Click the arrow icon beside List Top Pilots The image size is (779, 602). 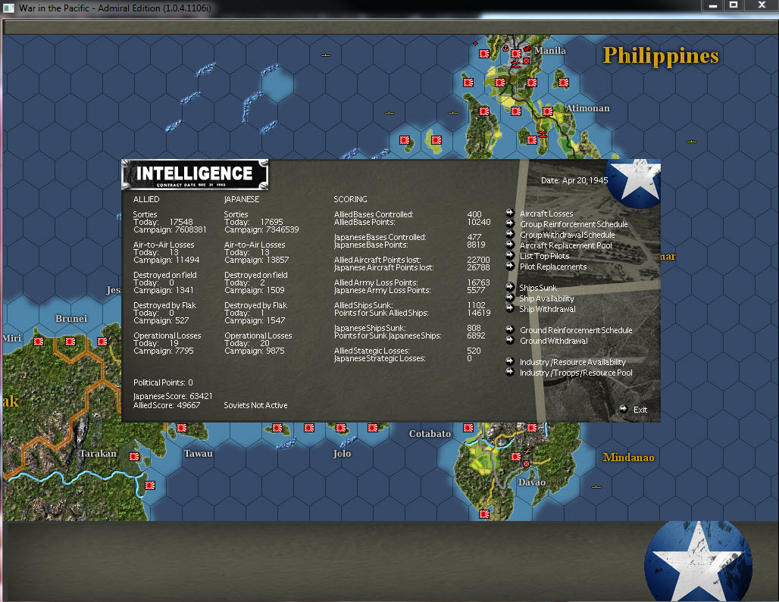tap(510, 256)
